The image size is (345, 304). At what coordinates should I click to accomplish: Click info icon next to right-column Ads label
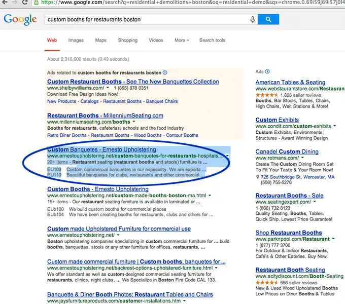click(268, 72)
